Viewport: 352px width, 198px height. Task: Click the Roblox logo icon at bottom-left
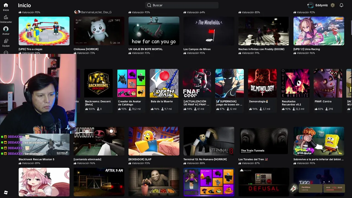[x=6, y=193]
